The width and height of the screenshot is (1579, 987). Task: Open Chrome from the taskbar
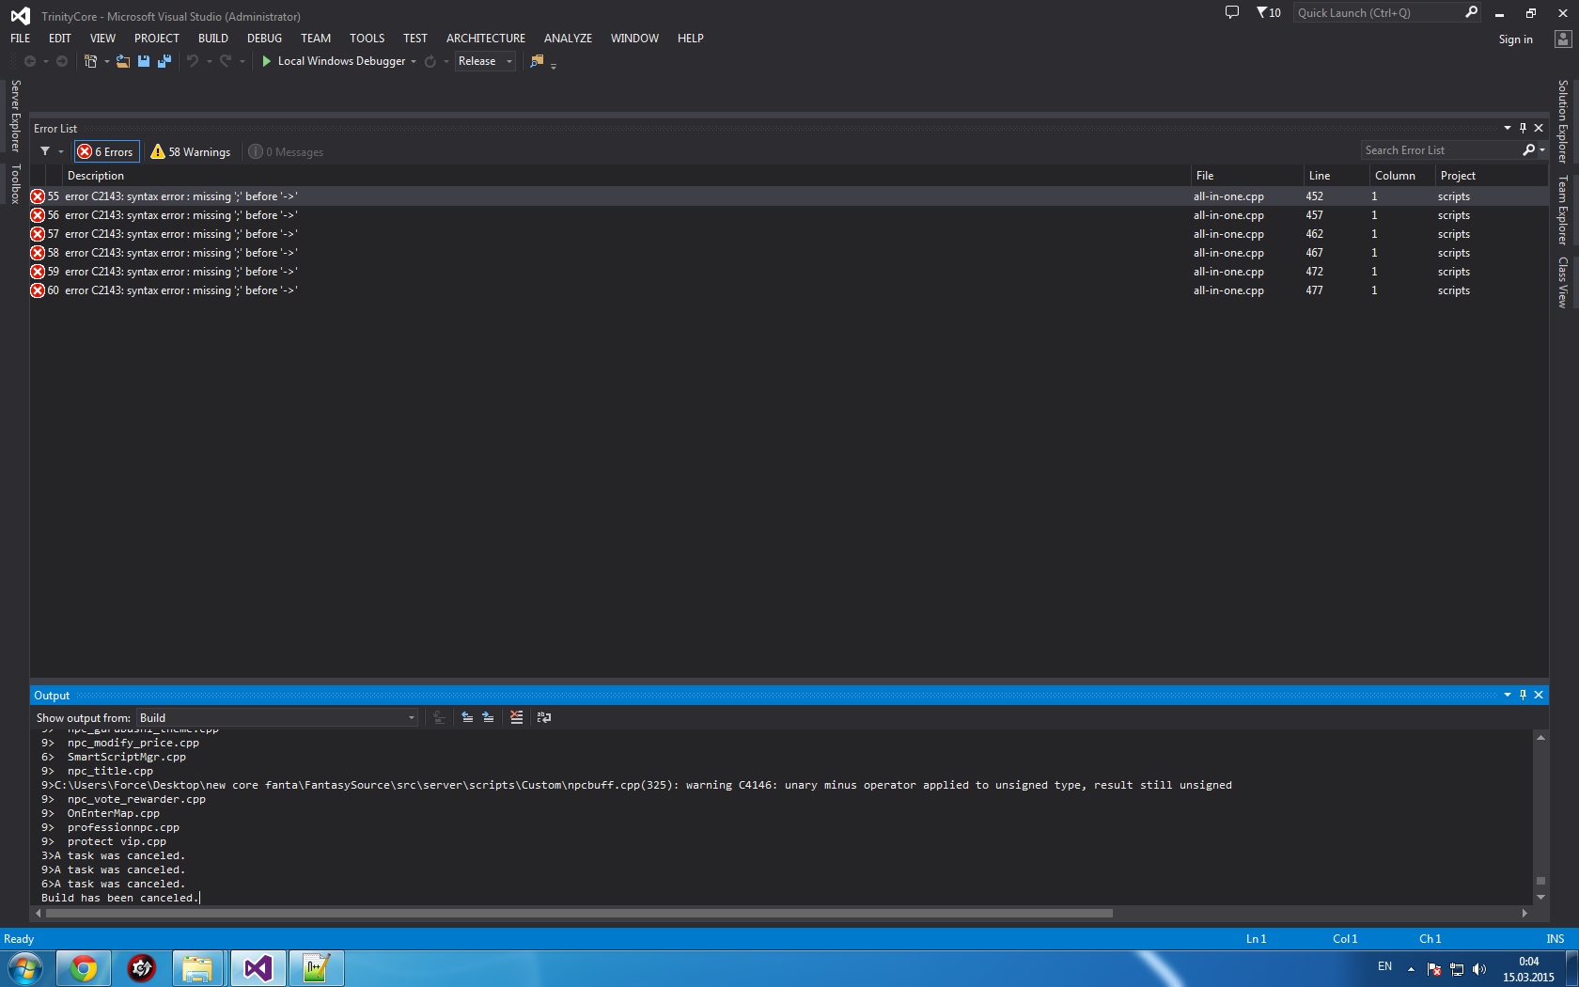coord(84,967)
